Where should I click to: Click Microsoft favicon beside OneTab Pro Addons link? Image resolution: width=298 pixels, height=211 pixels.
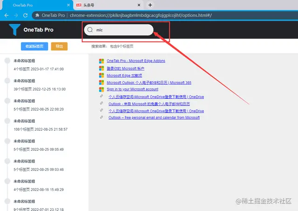(x=102, y=61)
